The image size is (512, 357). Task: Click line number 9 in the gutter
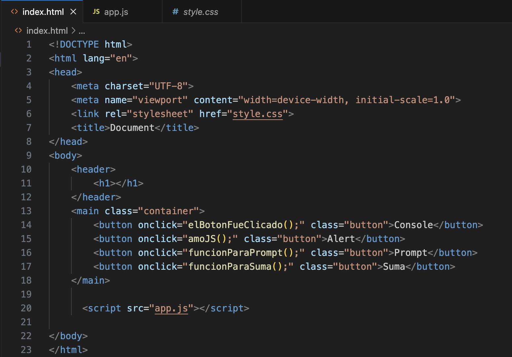[x=29, y=156]
